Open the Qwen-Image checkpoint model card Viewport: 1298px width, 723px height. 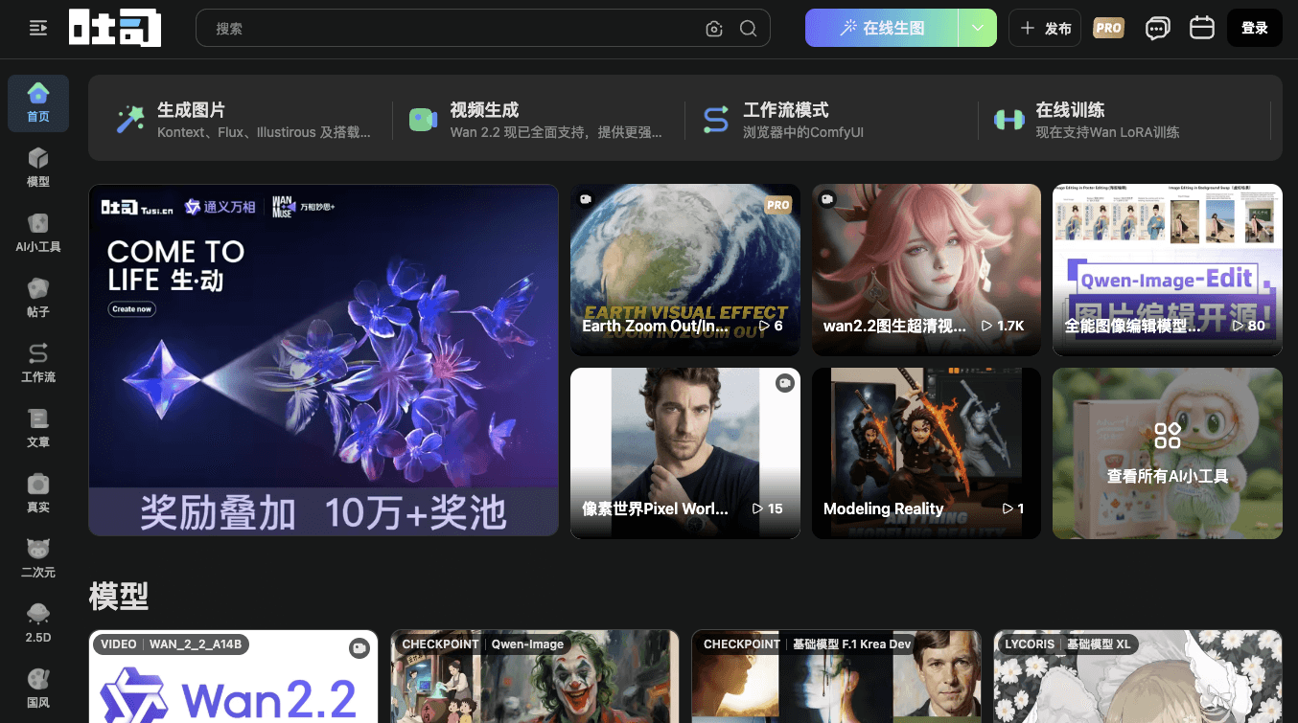535,676
